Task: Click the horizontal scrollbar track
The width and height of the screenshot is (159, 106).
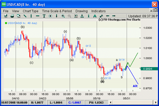Action: [x=133, y=102]
